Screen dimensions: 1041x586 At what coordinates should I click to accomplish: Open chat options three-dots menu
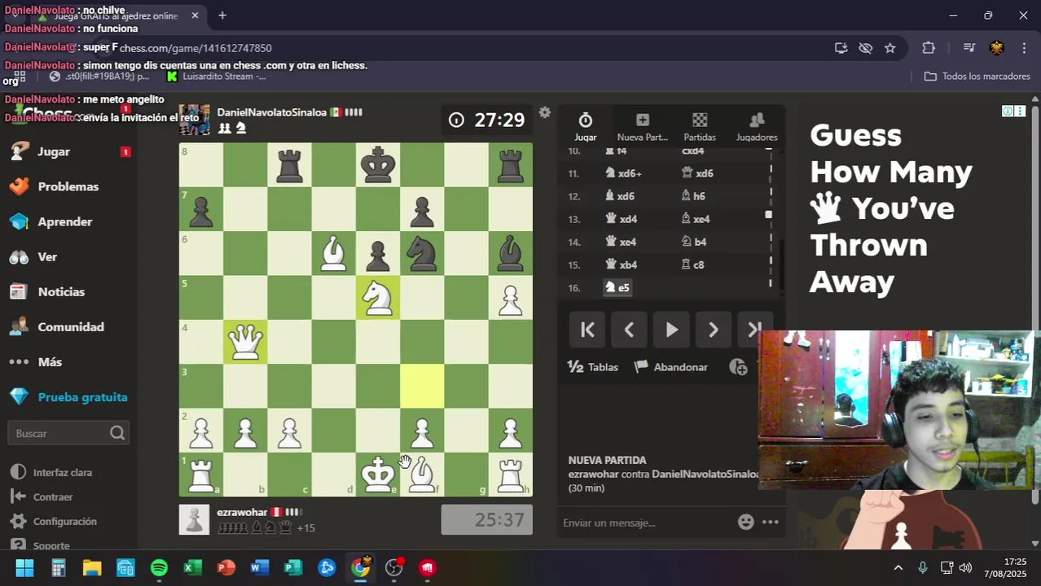[x=770, y=523]
